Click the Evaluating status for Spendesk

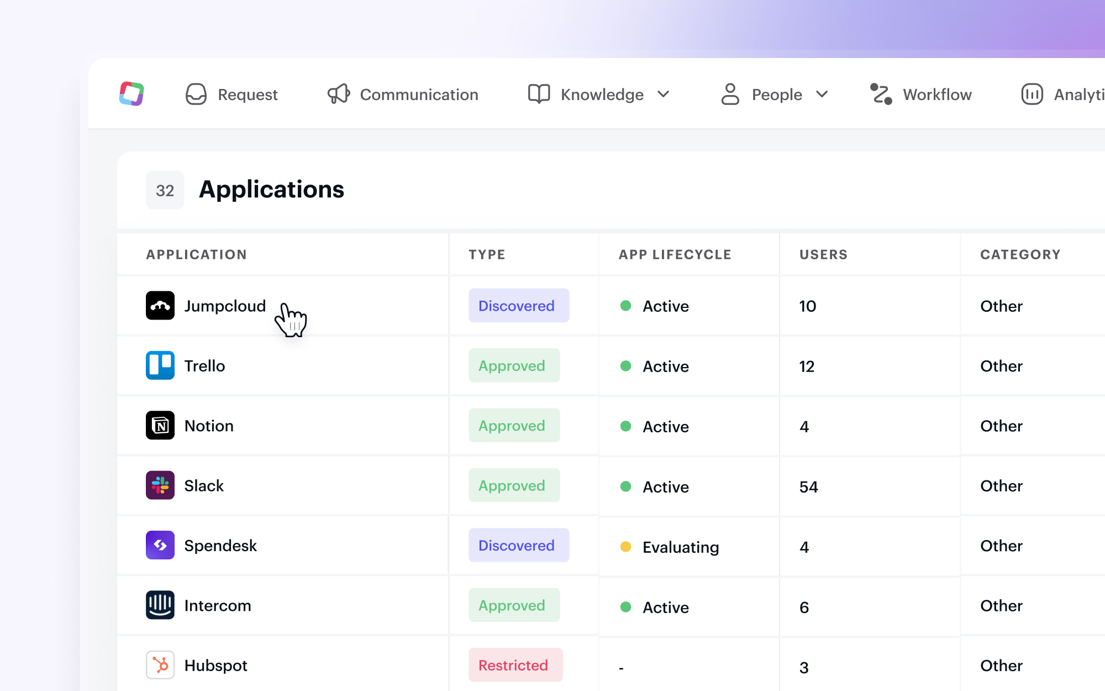tap(680, 547)
